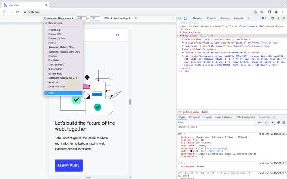Click the viewport width field showing 400

click(x=81, y=18)
